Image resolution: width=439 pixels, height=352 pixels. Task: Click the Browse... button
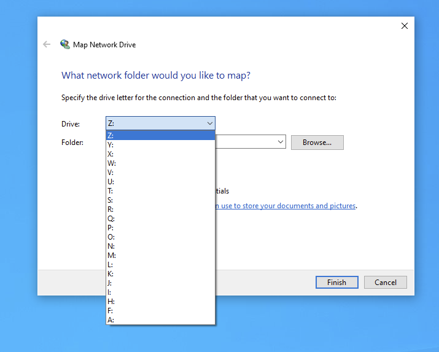point(317,143)
